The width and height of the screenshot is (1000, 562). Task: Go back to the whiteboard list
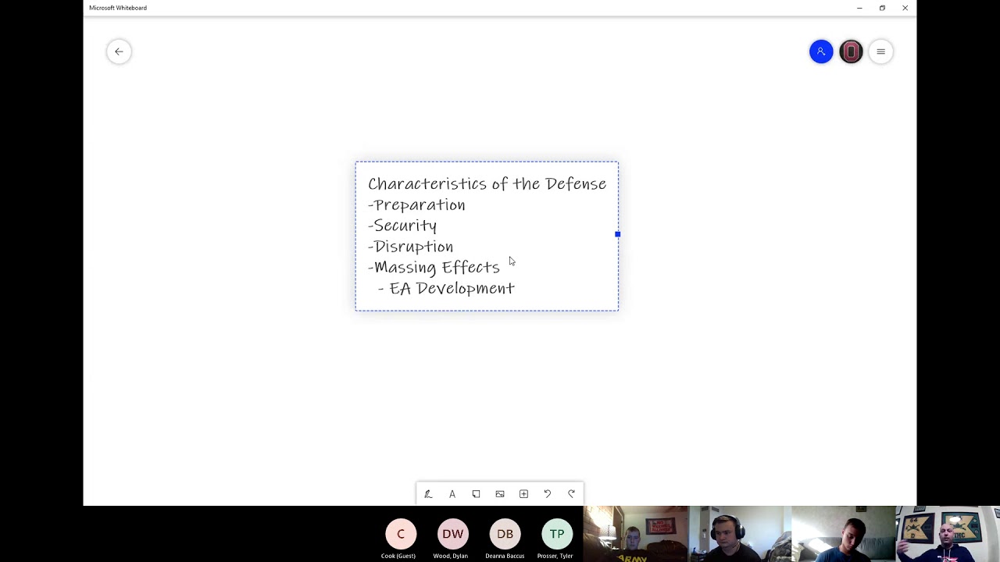click(119, 52)
